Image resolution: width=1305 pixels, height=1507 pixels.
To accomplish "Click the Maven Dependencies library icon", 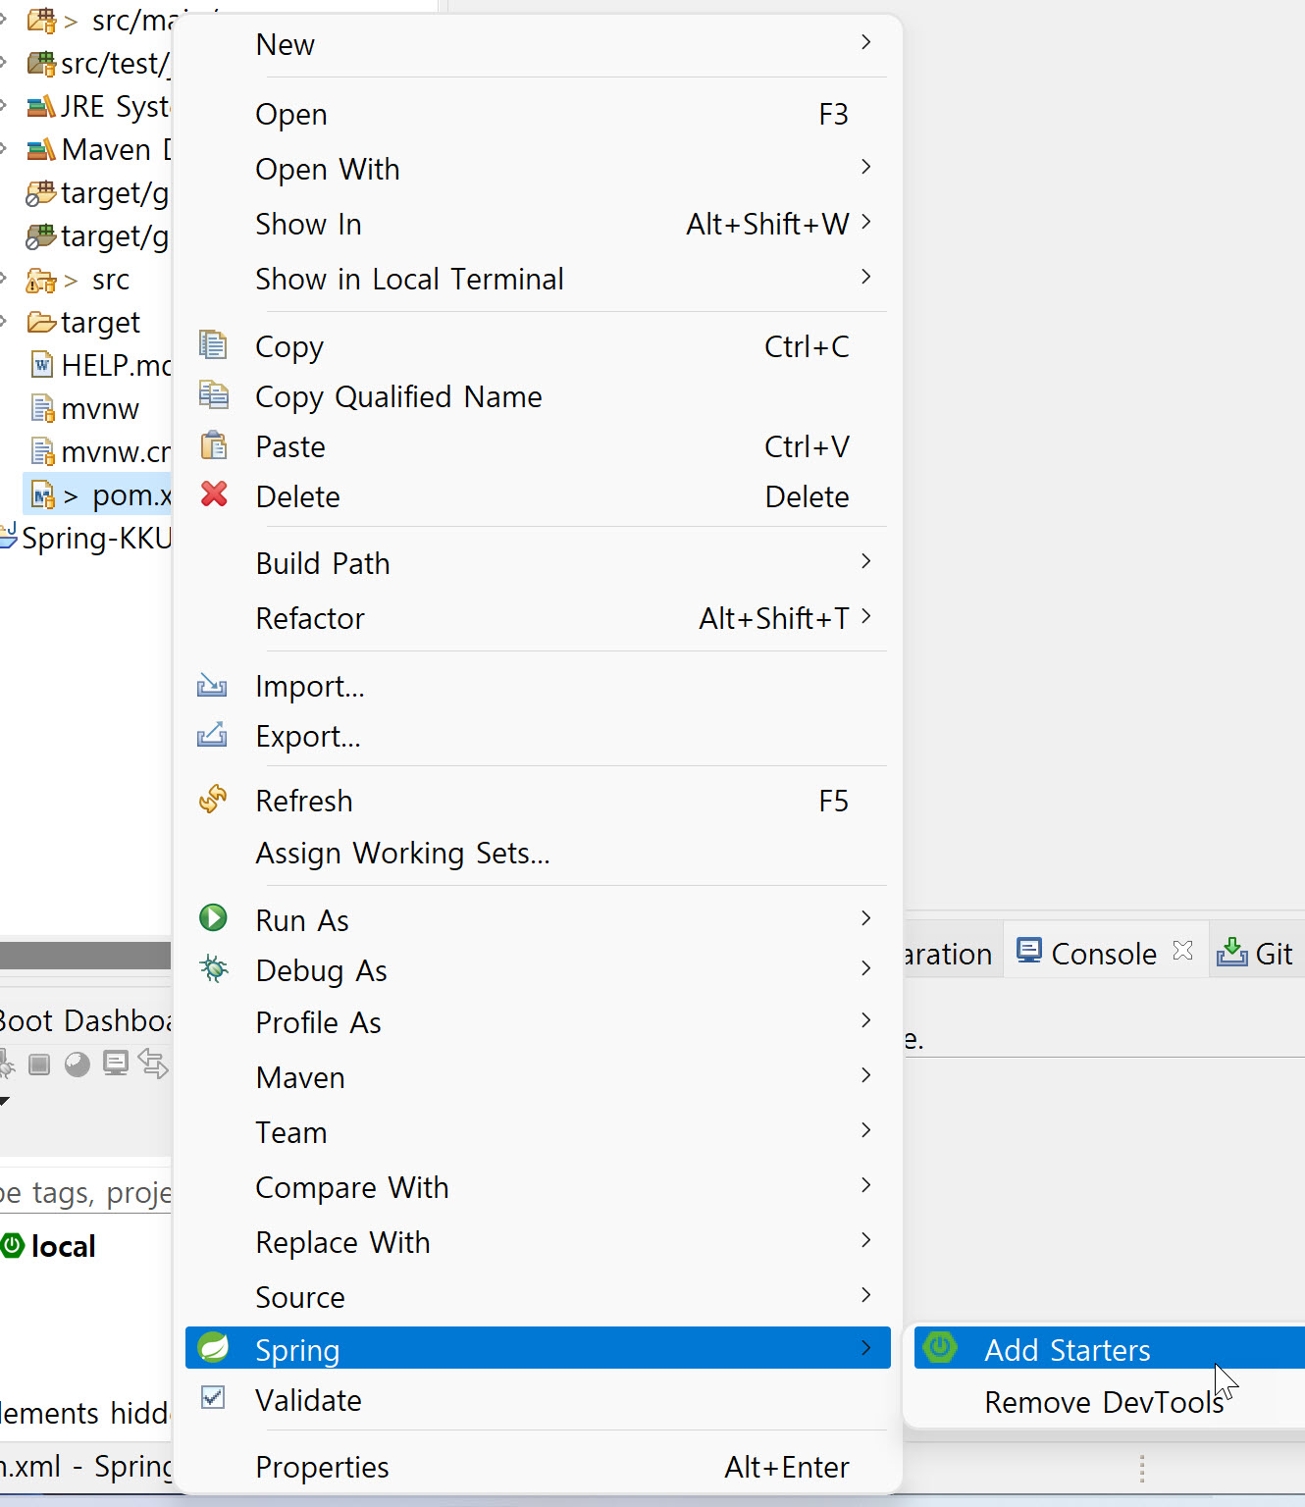I will coord(41,149).
